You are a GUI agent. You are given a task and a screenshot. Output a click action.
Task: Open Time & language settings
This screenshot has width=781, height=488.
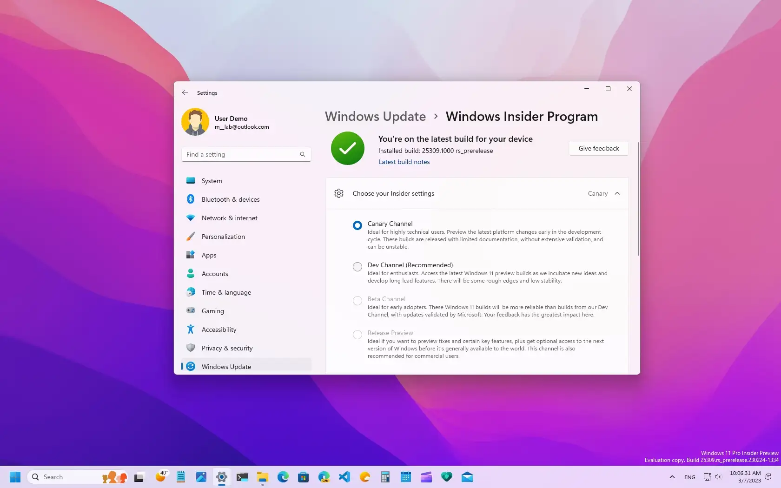tap(246, 292)
